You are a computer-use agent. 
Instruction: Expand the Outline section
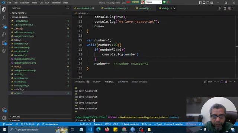click(16, 117)
